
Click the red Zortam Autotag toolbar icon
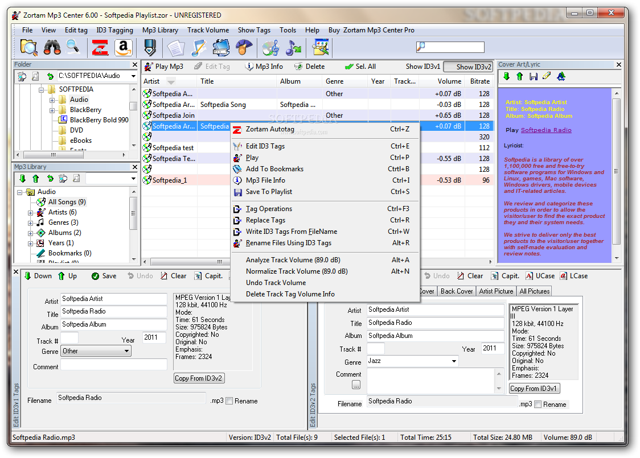[x=100, y=48]
